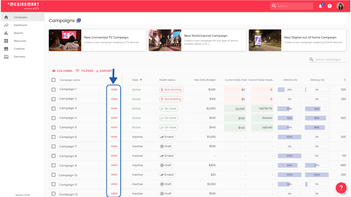Click the Campaign name column header
The width and height of the screenshot is (351, 197).
click(x=70, y=80)
